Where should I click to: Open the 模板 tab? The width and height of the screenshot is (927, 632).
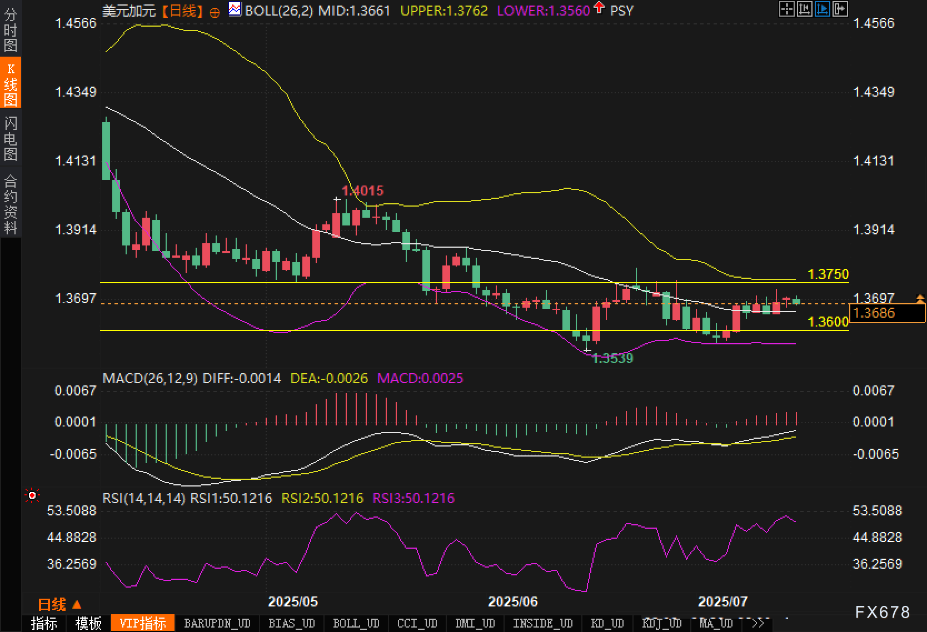tap(88, 623)
